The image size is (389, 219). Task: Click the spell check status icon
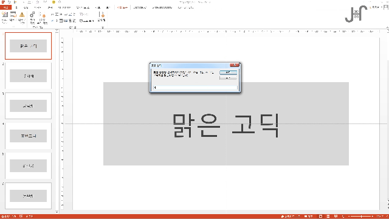21,217
